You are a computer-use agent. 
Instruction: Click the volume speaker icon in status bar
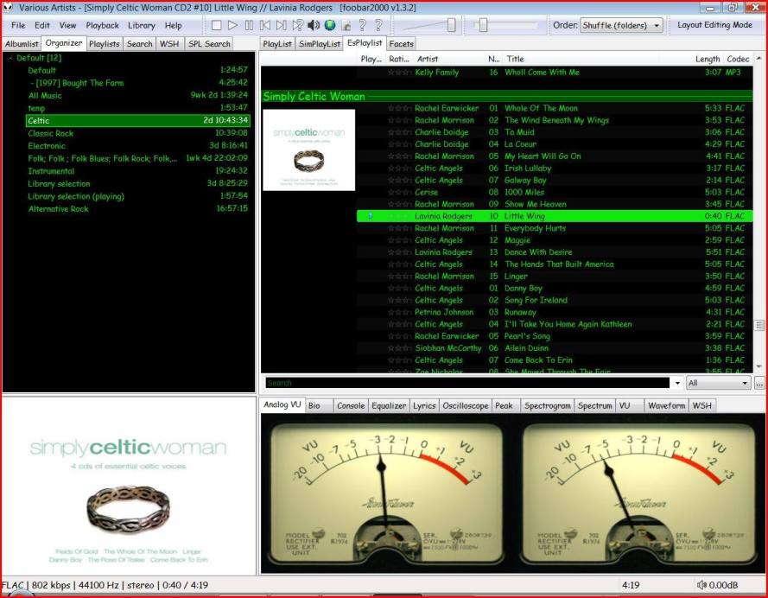701,586
